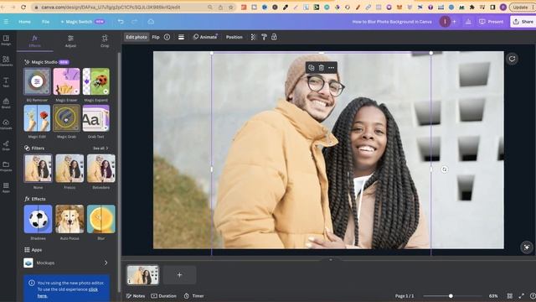This screenshot has height=302, width=536.
Task: Open the Text sidebar panel
Action: [x=6, y=82]
